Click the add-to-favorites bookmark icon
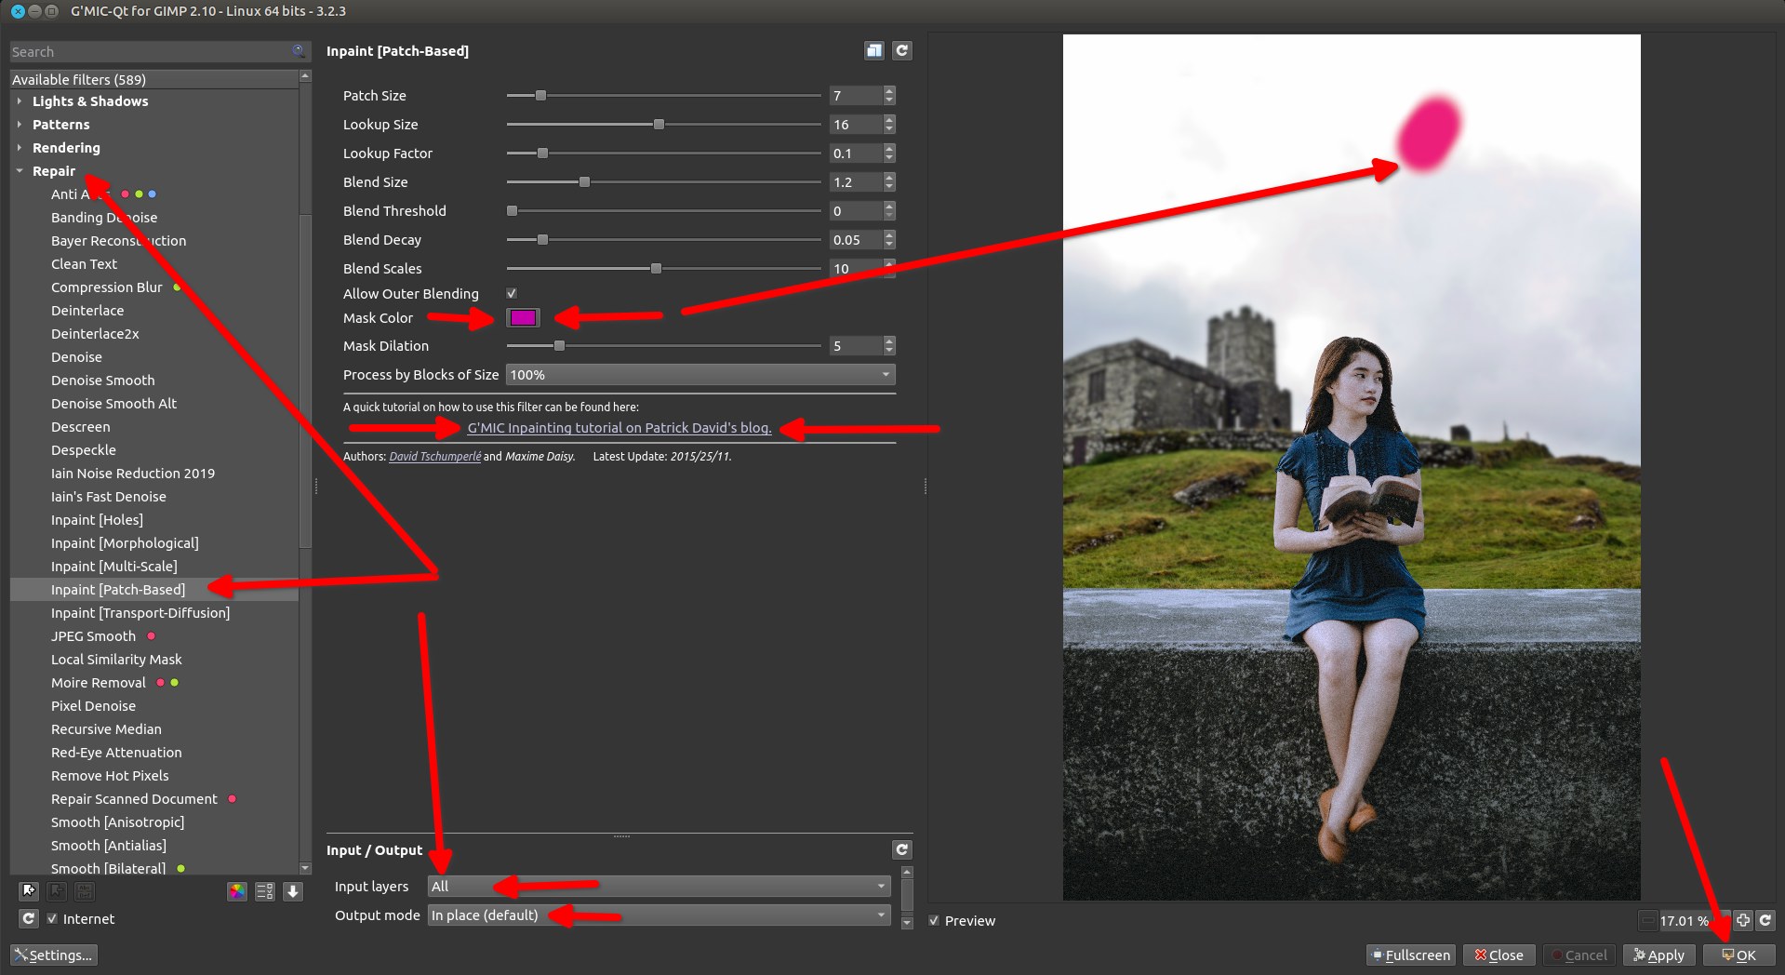The image size is (1785, 975). click(x=29, y=891)
